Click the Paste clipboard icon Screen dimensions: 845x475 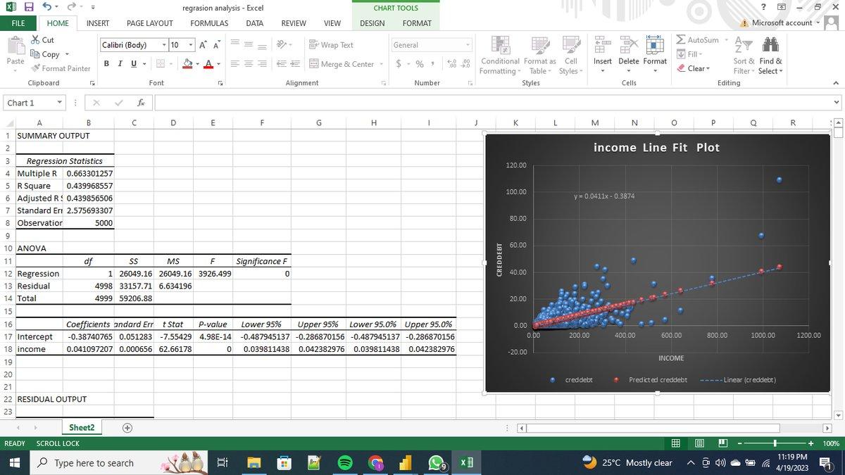tap(15, 46)
